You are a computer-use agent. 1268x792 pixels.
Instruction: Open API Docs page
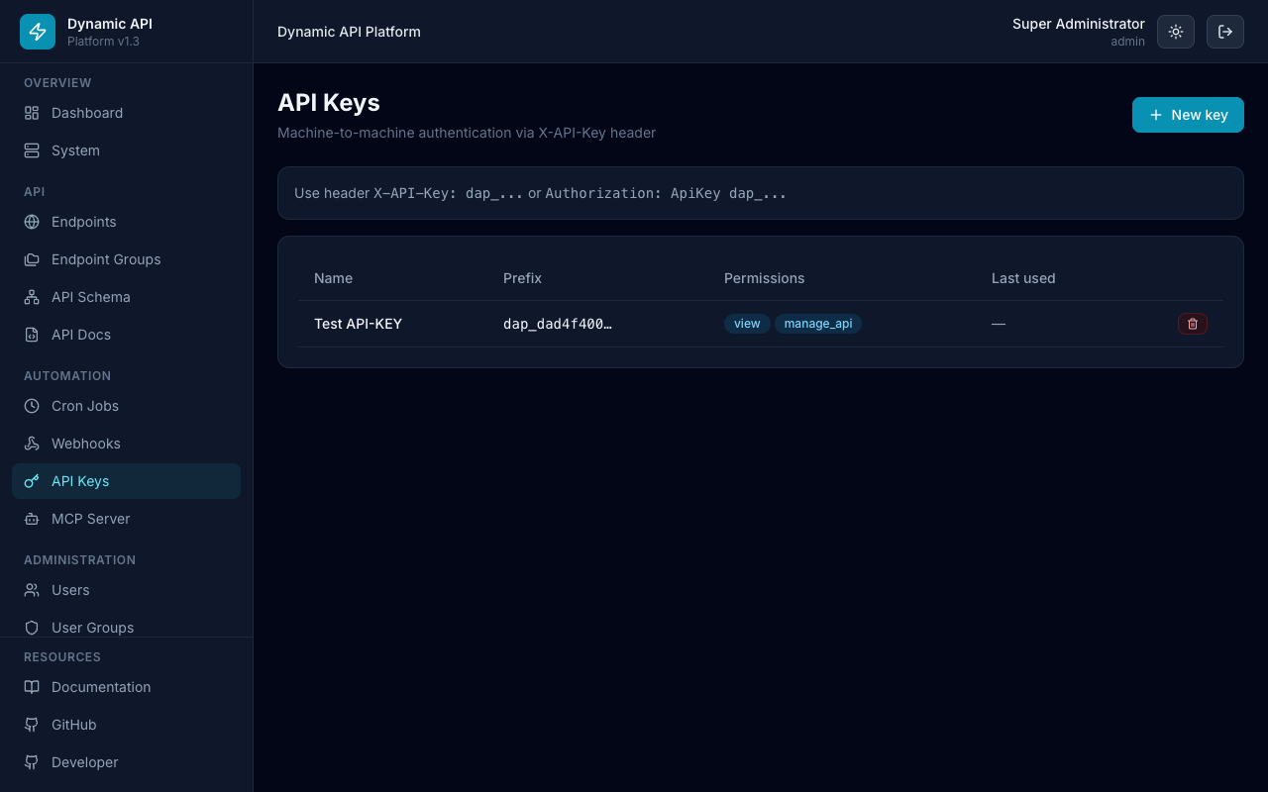pyautogui.click(x=126, y=335)
